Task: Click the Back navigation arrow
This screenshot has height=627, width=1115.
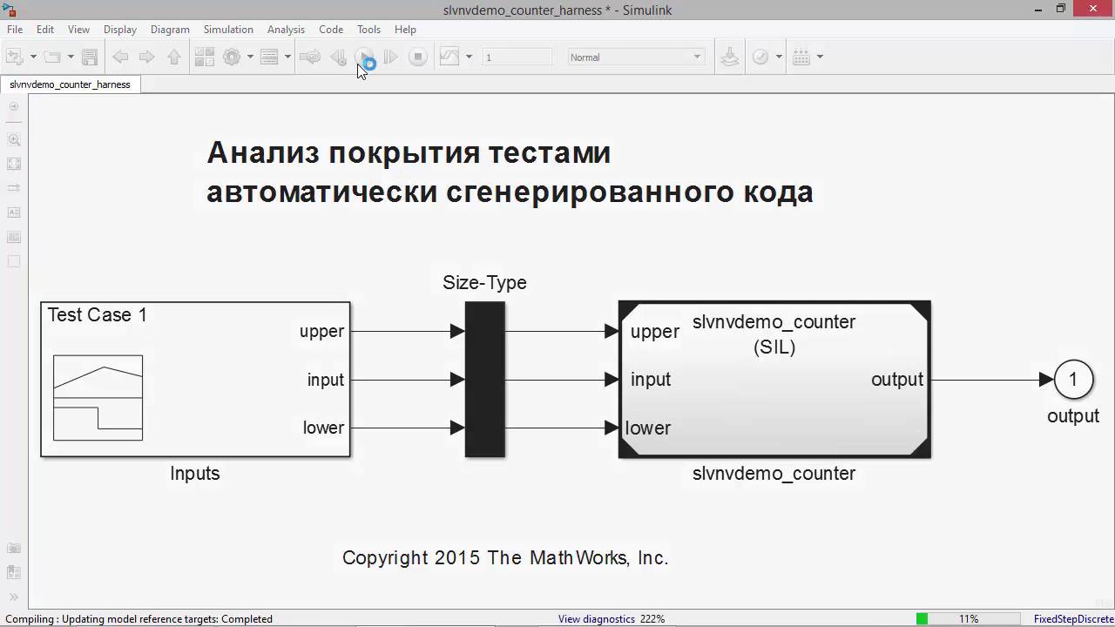Action: click(x=120, y=57)
